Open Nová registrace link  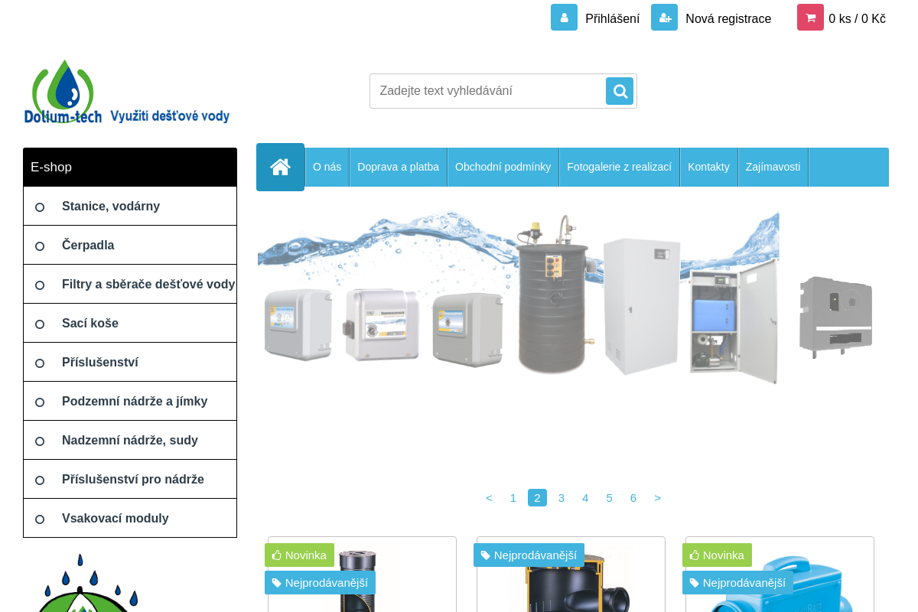[x=728, y=18]
